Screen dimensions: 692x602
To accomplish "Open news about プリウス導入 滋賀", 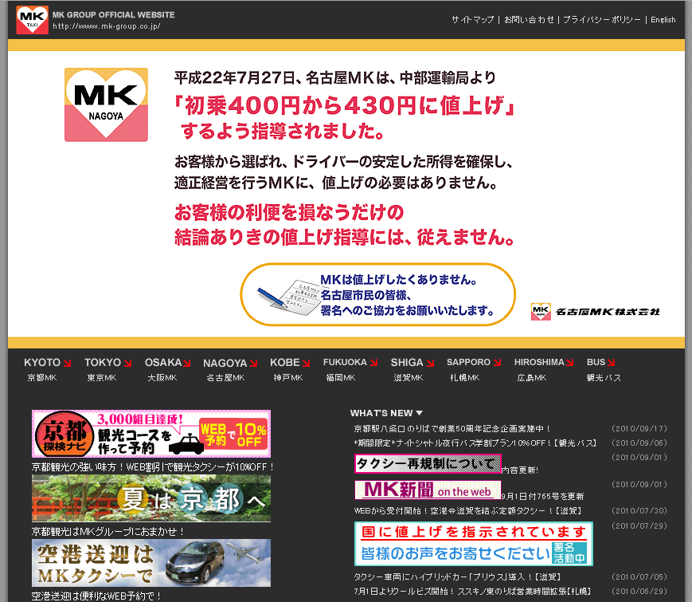I will (x=457, y=576).
